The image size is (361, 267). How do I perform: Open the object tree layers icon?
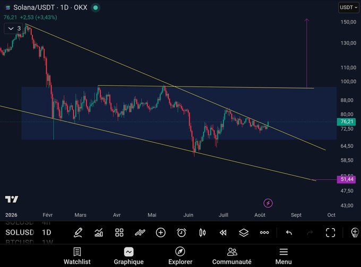pyautogui.click(x=244, y=232)
